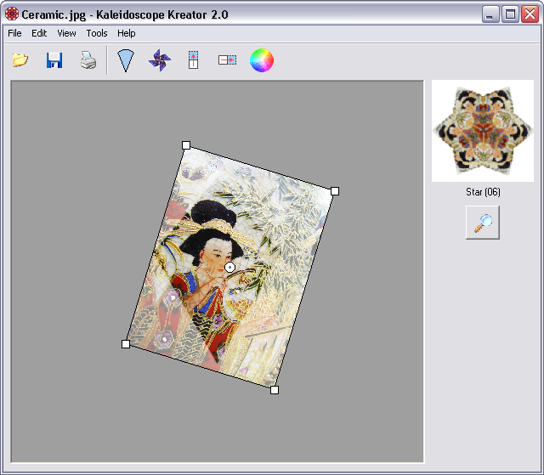Viewport: 544px width, 475px height.
Task: Open the View menu
Action: pos(66,33)
